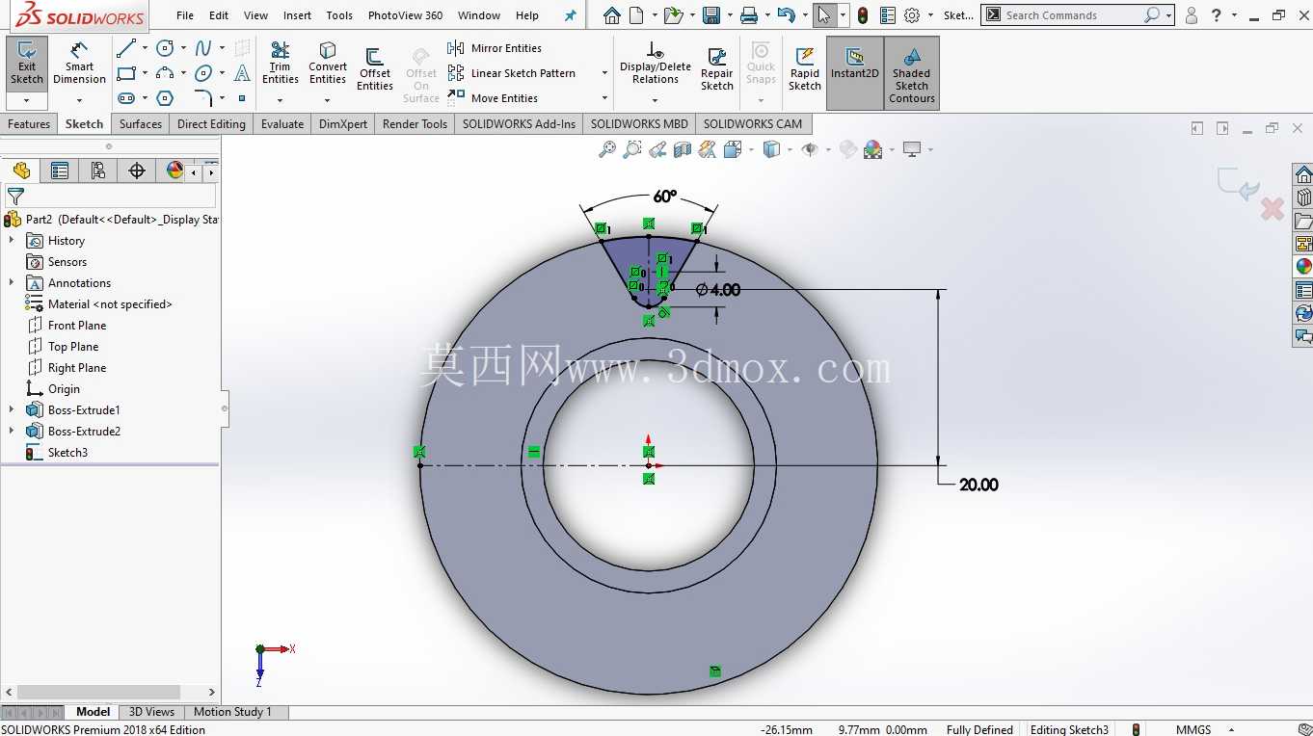
Task: Switch to the Evaluate tab
Action: tap(282, 124)
